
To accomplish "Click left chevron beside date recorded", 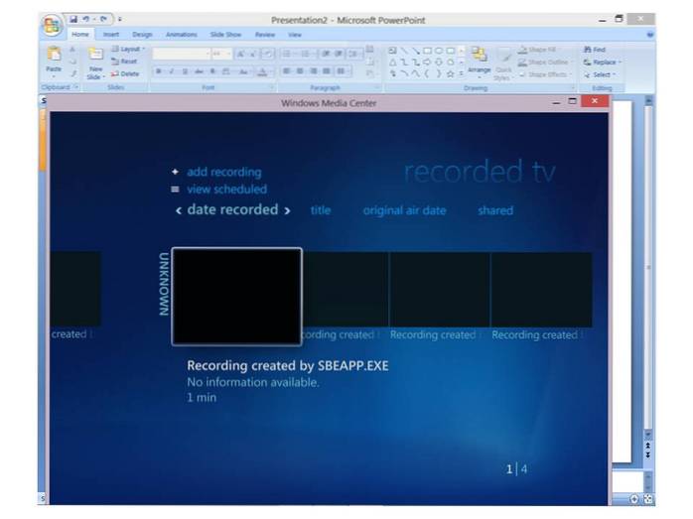I will 179,210.
